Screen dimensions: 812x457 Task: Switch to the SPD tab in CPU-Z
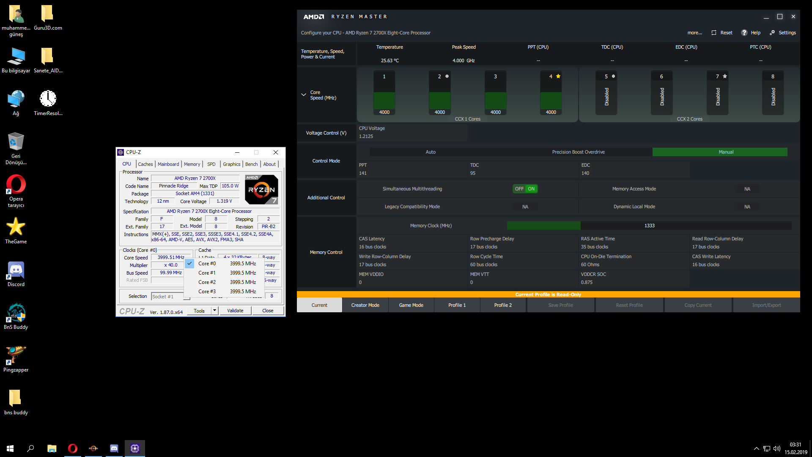[211, 164]
